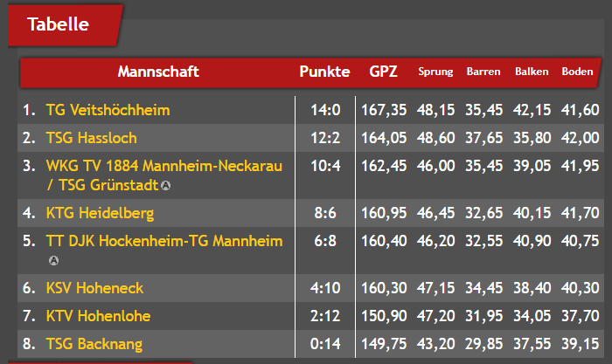Click the Balken column header
Viewport: 612px width, 364px height.
[x=532, y=72]
